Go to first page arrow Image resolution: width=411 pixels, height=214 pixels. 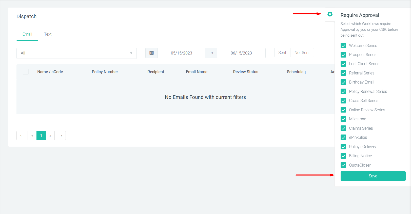22,136
